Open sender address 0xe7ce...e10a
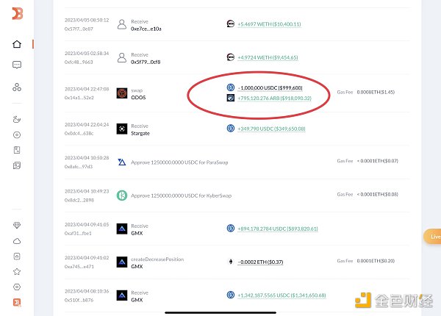Screen dimensions: 441x316 146,29
